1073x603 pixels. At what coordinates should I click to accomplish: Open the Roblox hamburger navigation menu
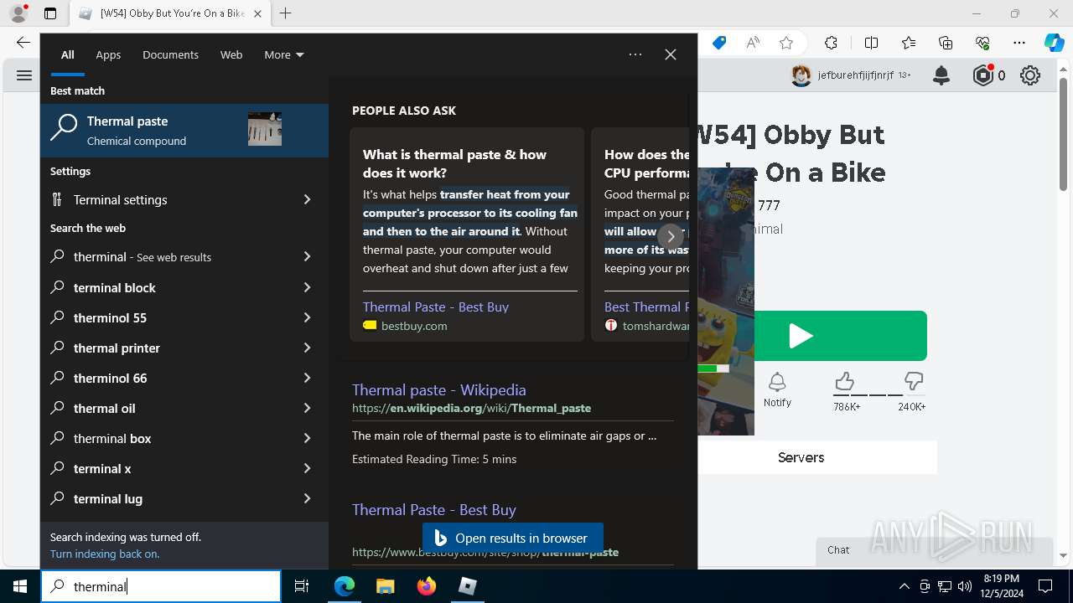pyautogui.click(x=24, y=75)
